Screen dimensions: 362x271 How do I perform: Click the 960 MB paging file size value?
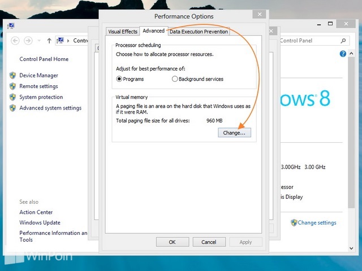click(x=214, y=120)
